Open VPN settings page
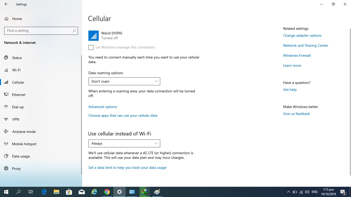351x197 pixels. [x=15, y=119]
